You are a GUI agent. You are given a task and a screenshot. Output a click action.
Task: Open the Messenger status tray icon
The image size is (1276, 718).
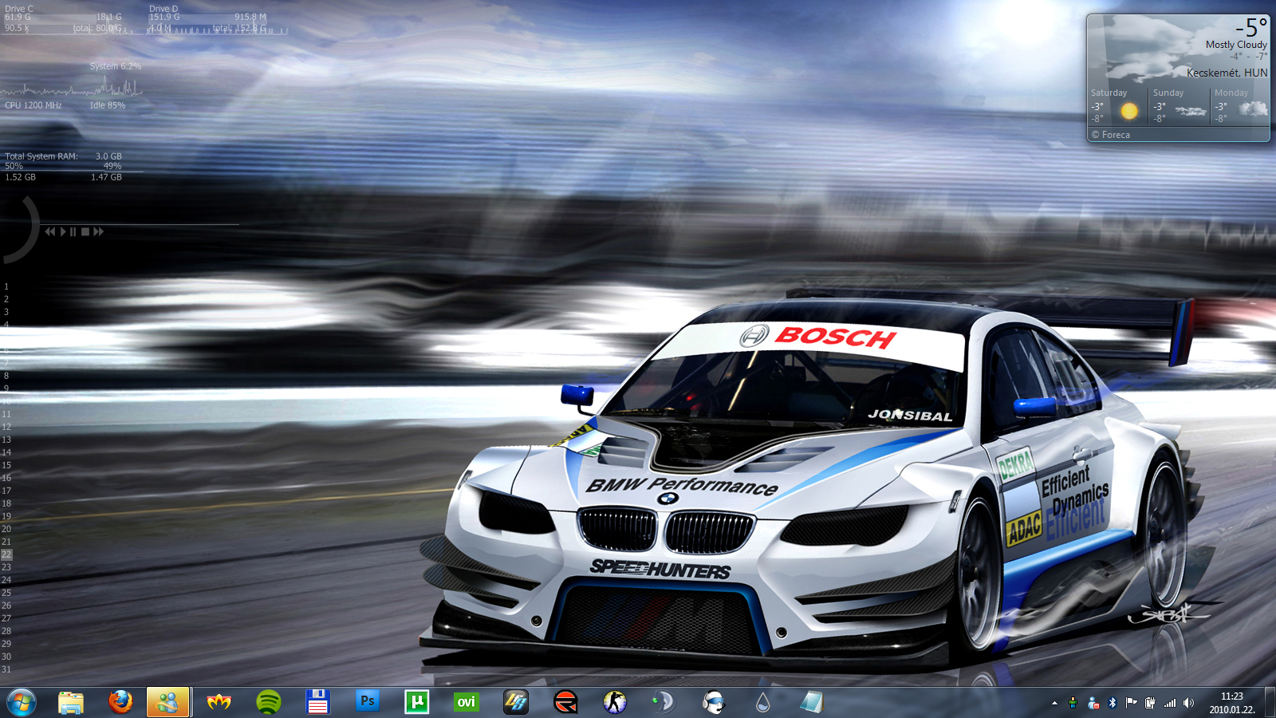1093,703
